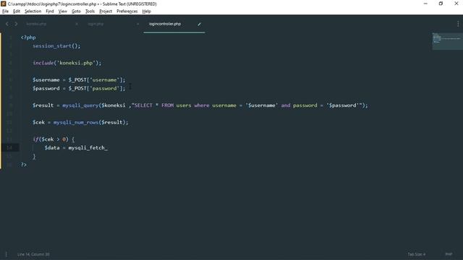Click '$username' inside the SQL string
This screenshot has height=260, width=463.
[262, 105]
